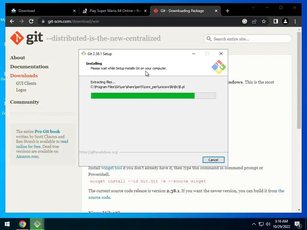Viewport: 307px width, 230px height.
Task: Switch to the Download tab
Action: click(42, 11)
